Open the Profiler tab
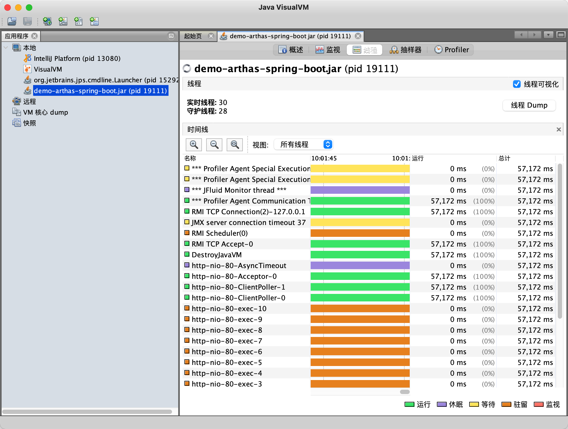 [451, 50]
